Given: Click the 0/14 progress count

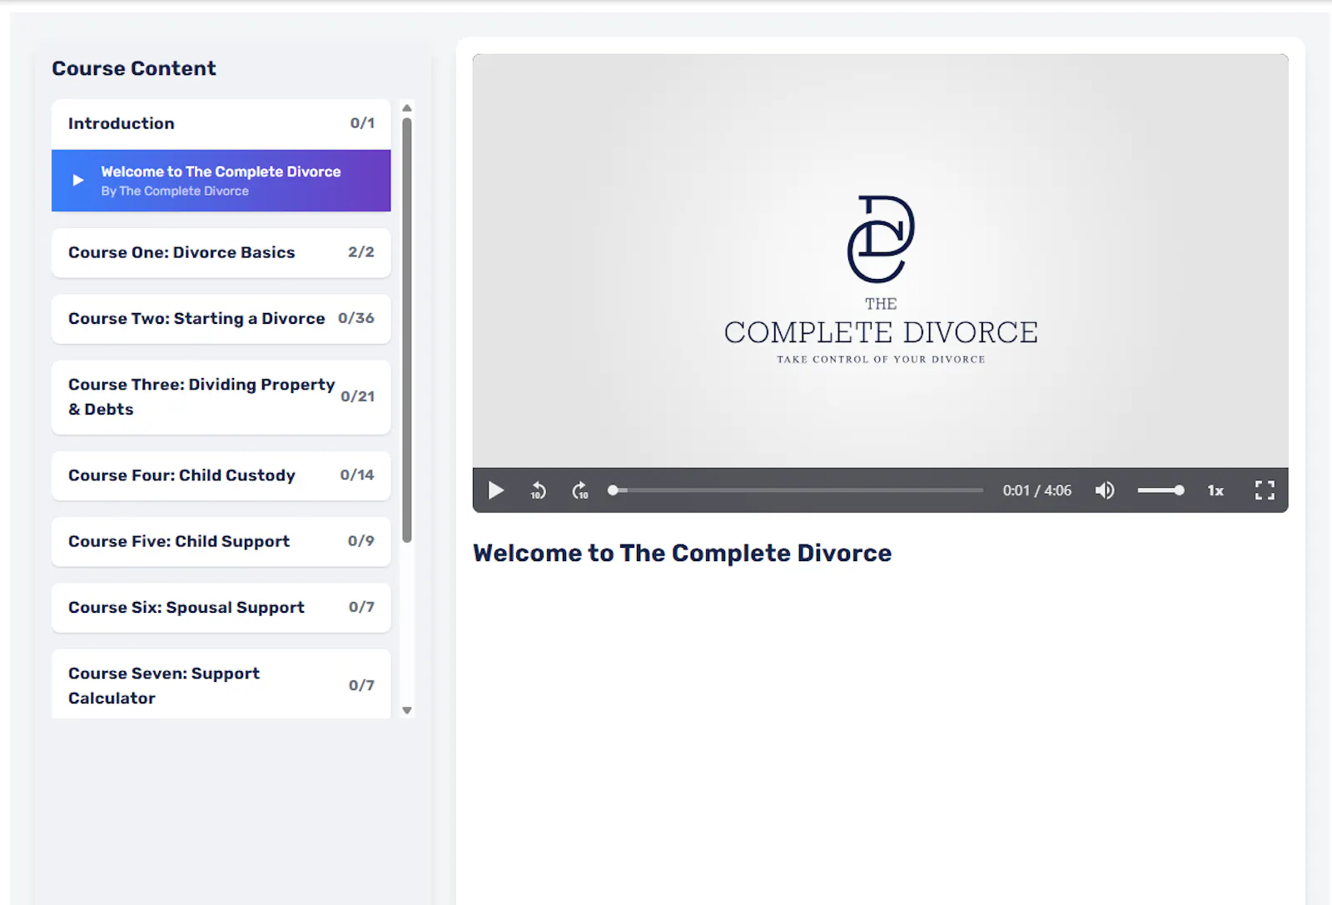Looking at the screenshot, I should tap(357, 475).
